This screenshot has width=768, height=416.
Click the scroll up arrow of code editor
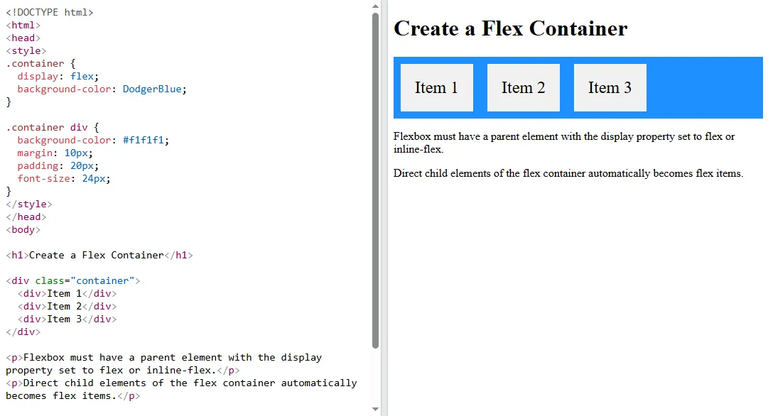[375, 6]
